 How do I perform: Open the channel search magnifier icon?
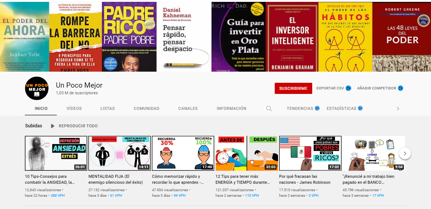coord(269,108)
